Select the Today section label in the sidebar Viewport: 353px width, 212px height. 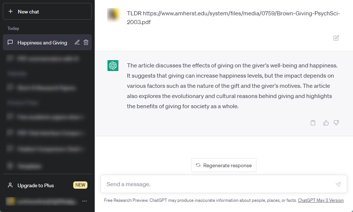click(13, 28)
